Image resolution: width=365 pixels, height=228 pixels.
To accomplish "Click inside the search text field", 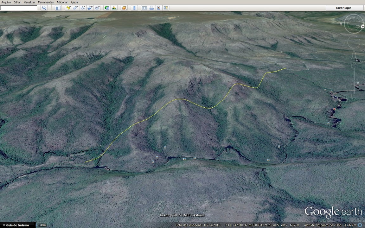I will (x=19, y=8).
